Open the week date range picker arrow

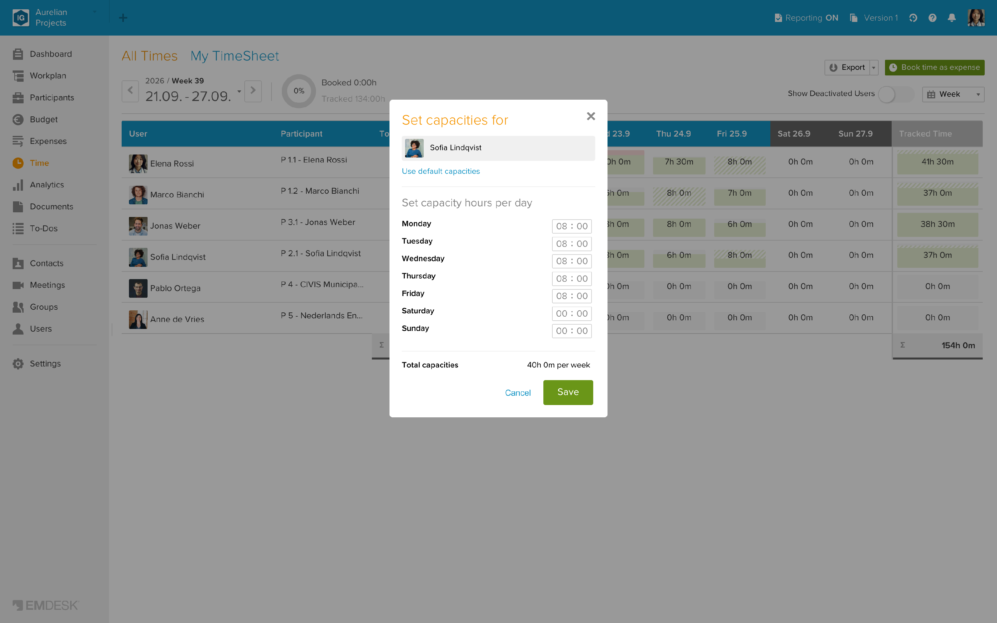(x=239, y=91)
